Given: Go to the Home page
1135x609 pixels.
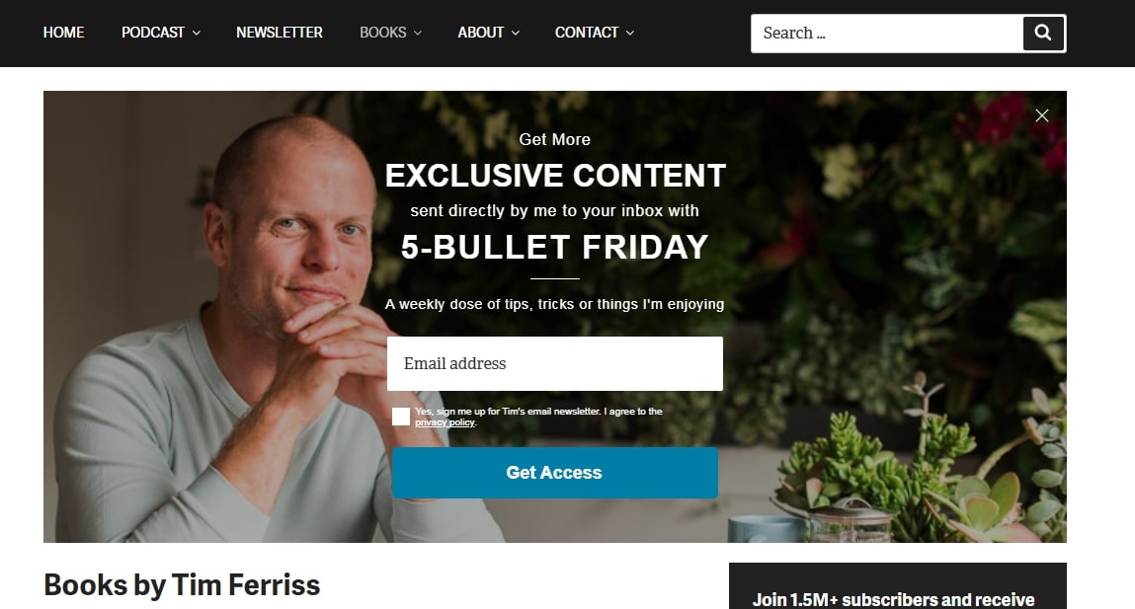Looking at the screenshot, I should click(x=63, y=33).
